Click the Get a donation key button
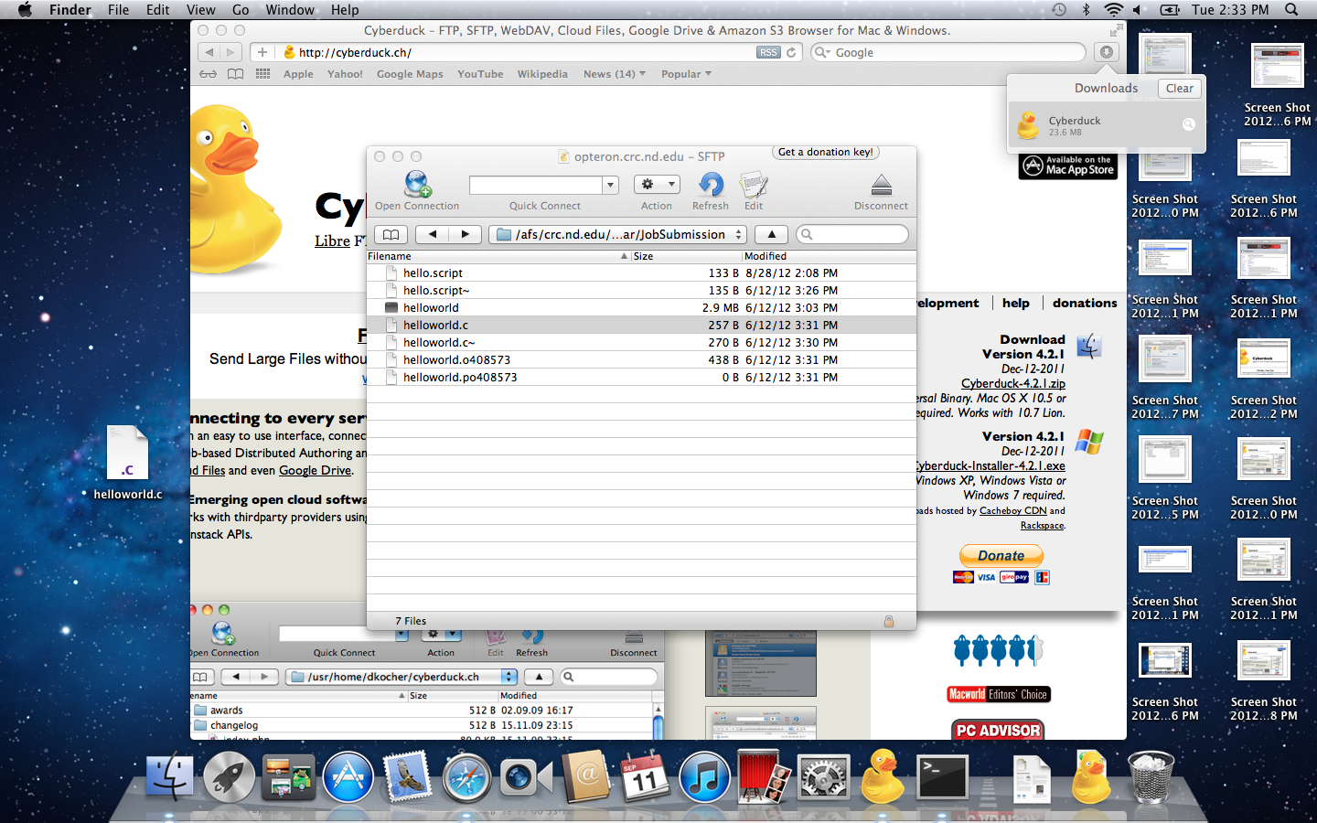The width and height of the screenshot is (1317, 823). pos(825,153)
